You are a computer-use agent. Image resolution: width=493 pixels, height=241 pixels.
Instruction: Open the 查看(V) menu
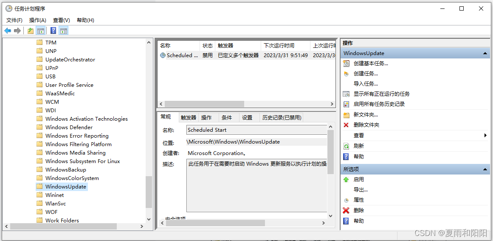[61, 20]
